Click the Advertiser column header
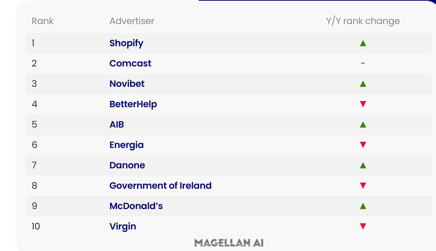This screenshot has height=251, width=436. (x=132, y=21)
